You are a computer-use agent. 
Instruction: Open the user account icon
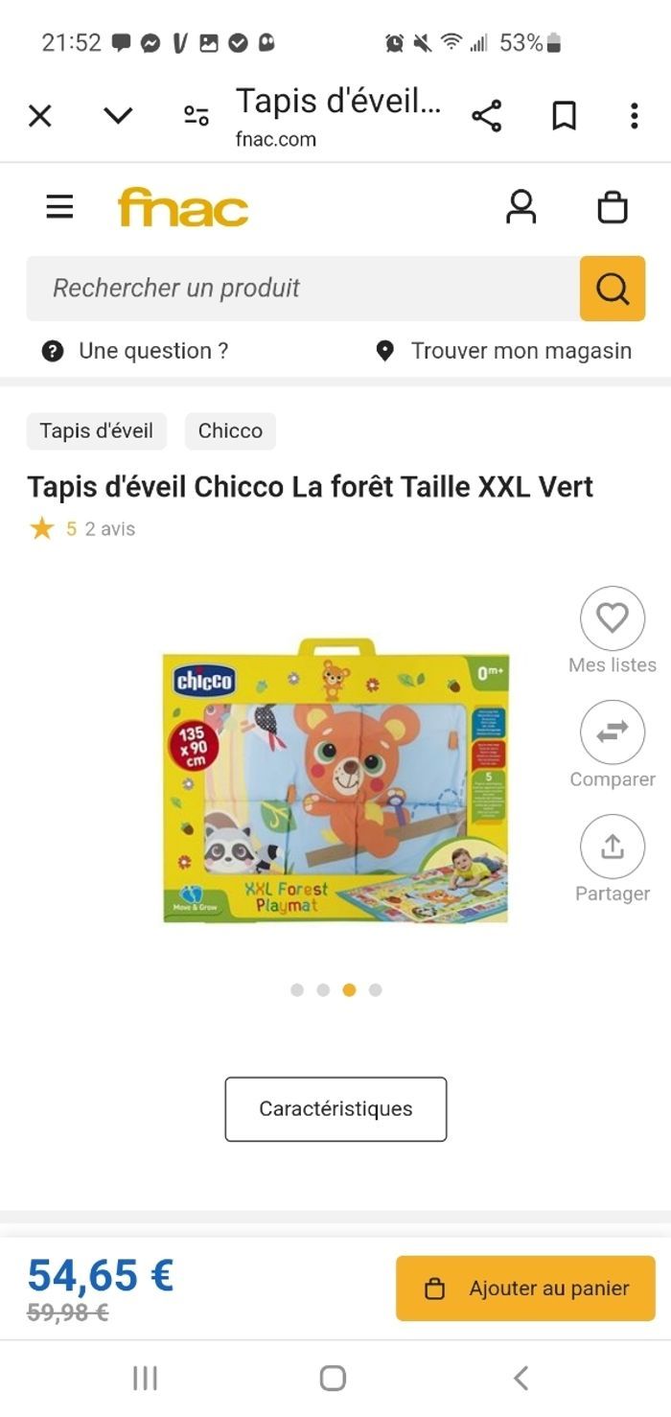coord(521,207)
